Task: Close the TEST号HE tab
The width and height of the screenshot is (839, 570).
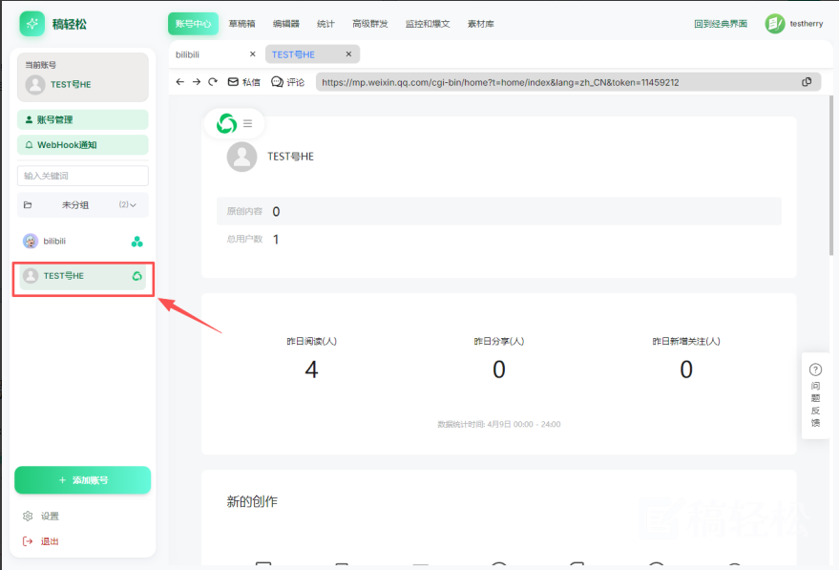Action: click(x=349, y=54)
